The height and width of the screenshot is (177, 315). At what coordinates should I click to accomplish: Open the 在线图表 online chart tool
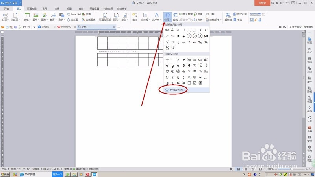tap(89, 20)
